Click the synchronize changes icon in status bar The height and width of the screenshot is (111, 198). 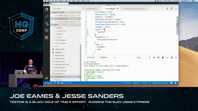point(55,83)
